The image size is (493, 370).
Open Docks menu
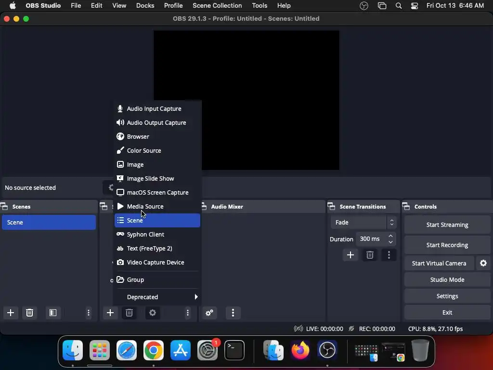(145, 5)
